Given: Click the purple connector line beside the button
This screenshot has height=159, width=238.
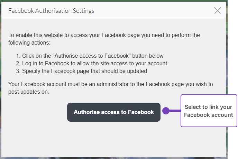Looking at the screenshot, I should (x=175, y=111).
